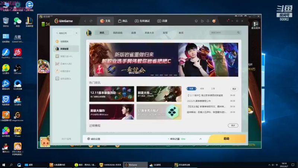
Task: Switch to 我的战绩 sub-tab
Action: tap(118, 33)
